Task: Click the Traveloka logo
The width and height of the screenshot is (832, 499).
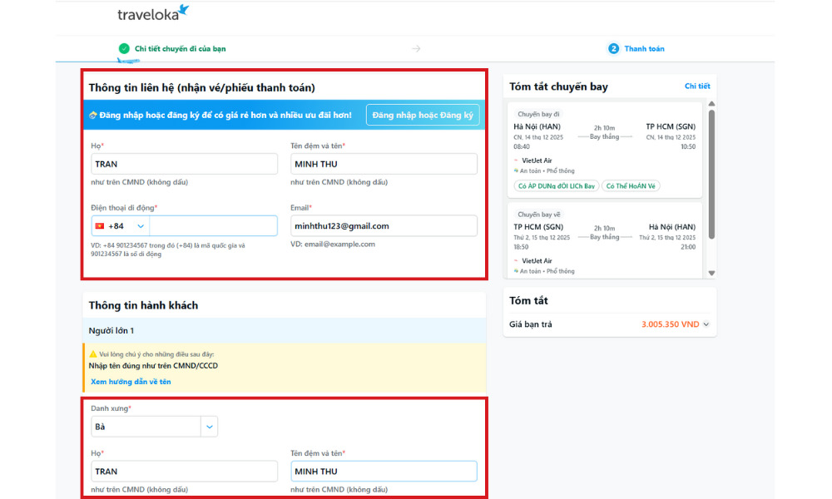Action: coord(153,13)
